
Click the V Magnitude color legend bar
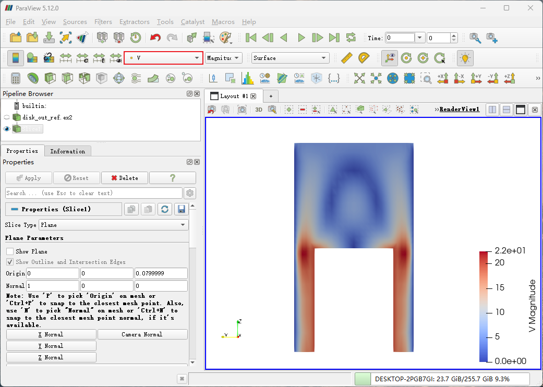click(485, 307)
